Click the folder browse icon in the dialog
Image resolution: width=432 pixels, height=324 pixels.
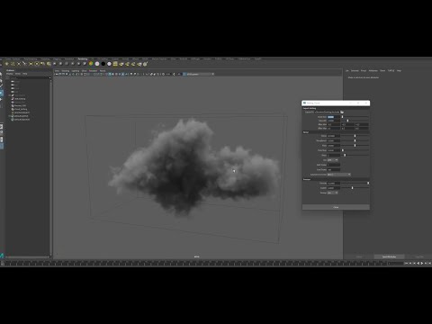[x=342, y=112]
